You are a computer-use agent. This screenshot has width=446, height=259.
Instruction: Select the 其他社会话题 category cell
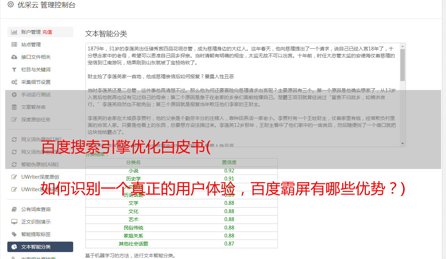(x=133, y=244)
